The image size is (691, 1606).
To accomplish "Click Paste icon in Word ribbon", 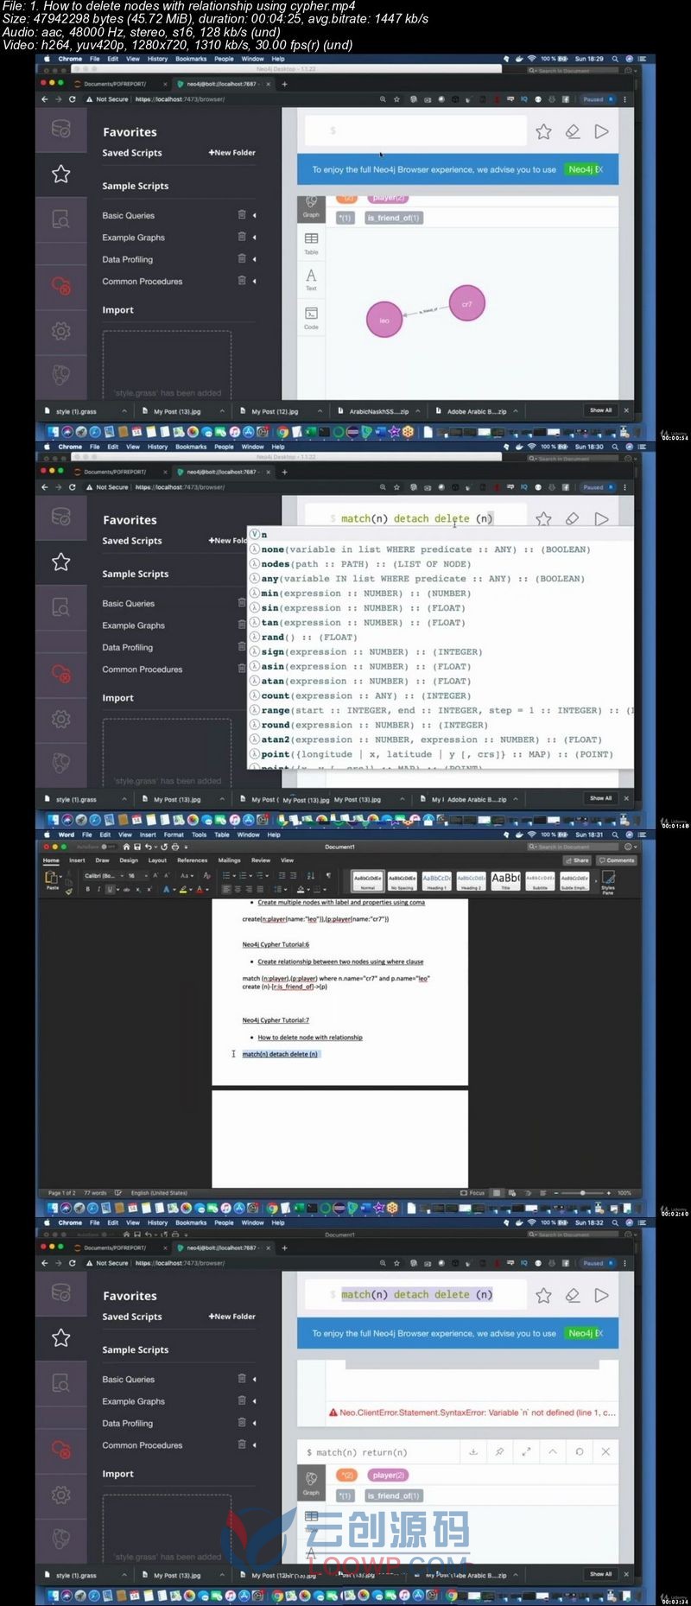I will coord(52,879).
